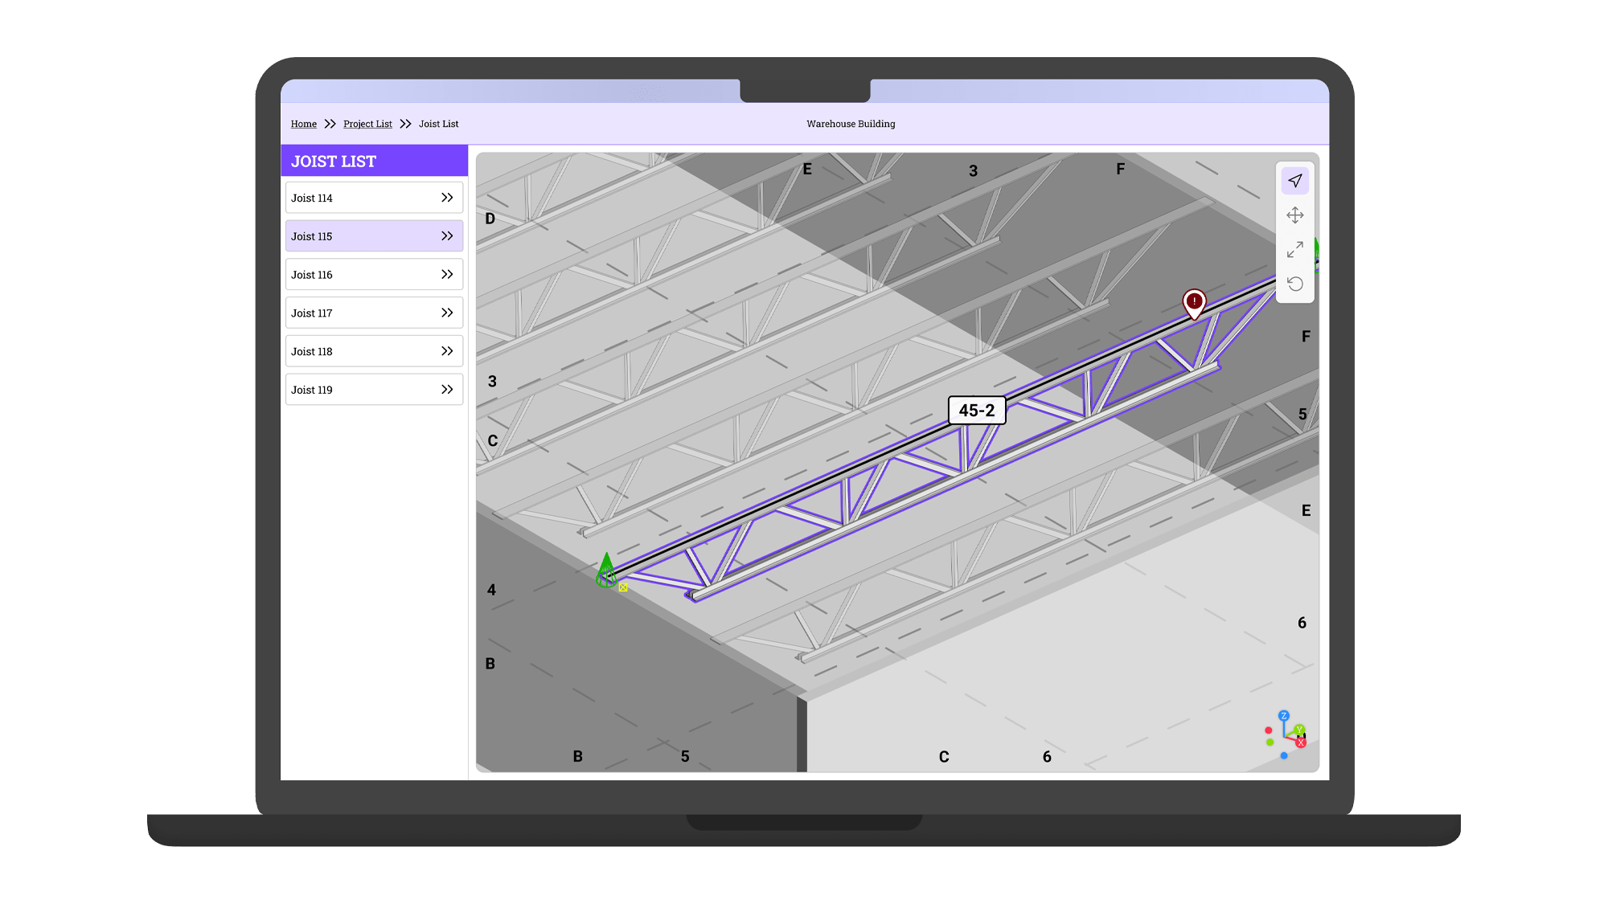Click the expand fullscreen arrows icon
Viewport: 1608px width, 904px height.
pos(1294,250)
